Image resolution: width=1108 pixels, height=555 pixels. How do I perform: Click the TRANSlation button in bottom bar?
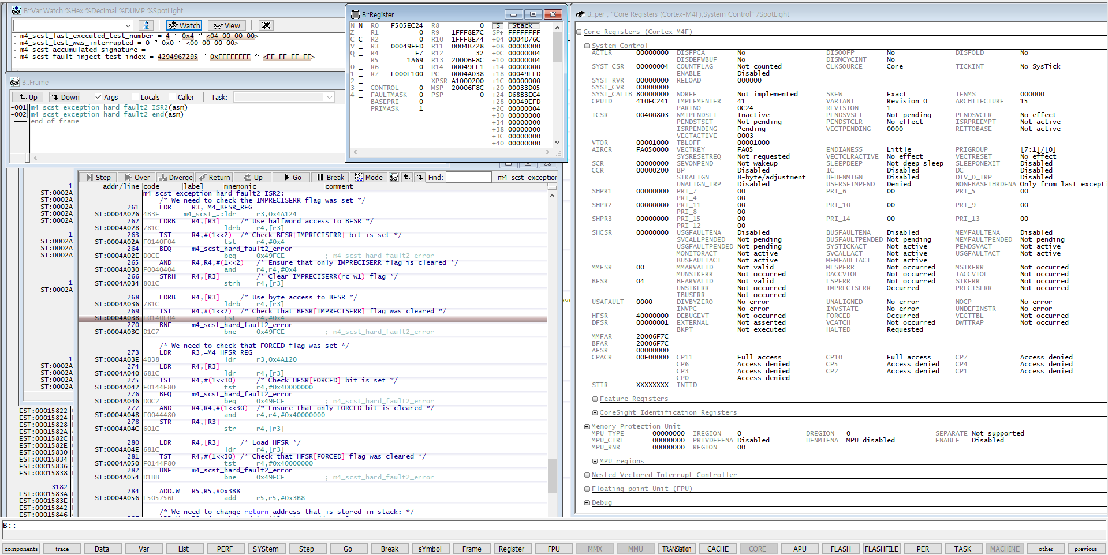click(x=677, y=549)
